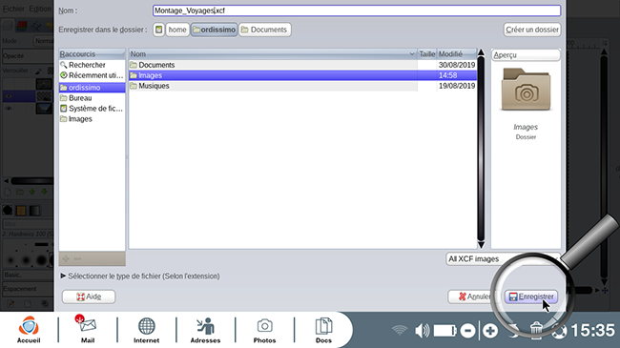
Task: Click the battery status icon
Action: click(445, 330)
